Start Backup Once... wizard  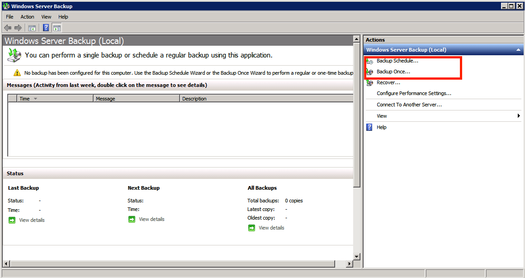[x=393, y=72]
